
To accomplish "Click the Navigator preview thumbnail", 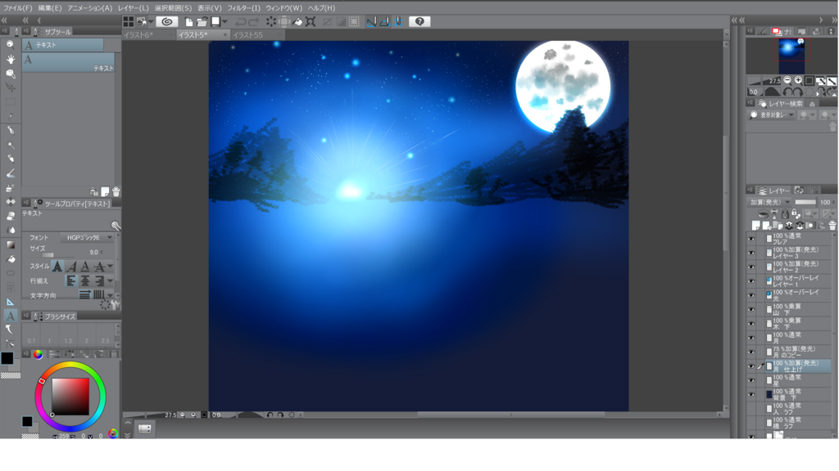I will click(x=791, y=55).
